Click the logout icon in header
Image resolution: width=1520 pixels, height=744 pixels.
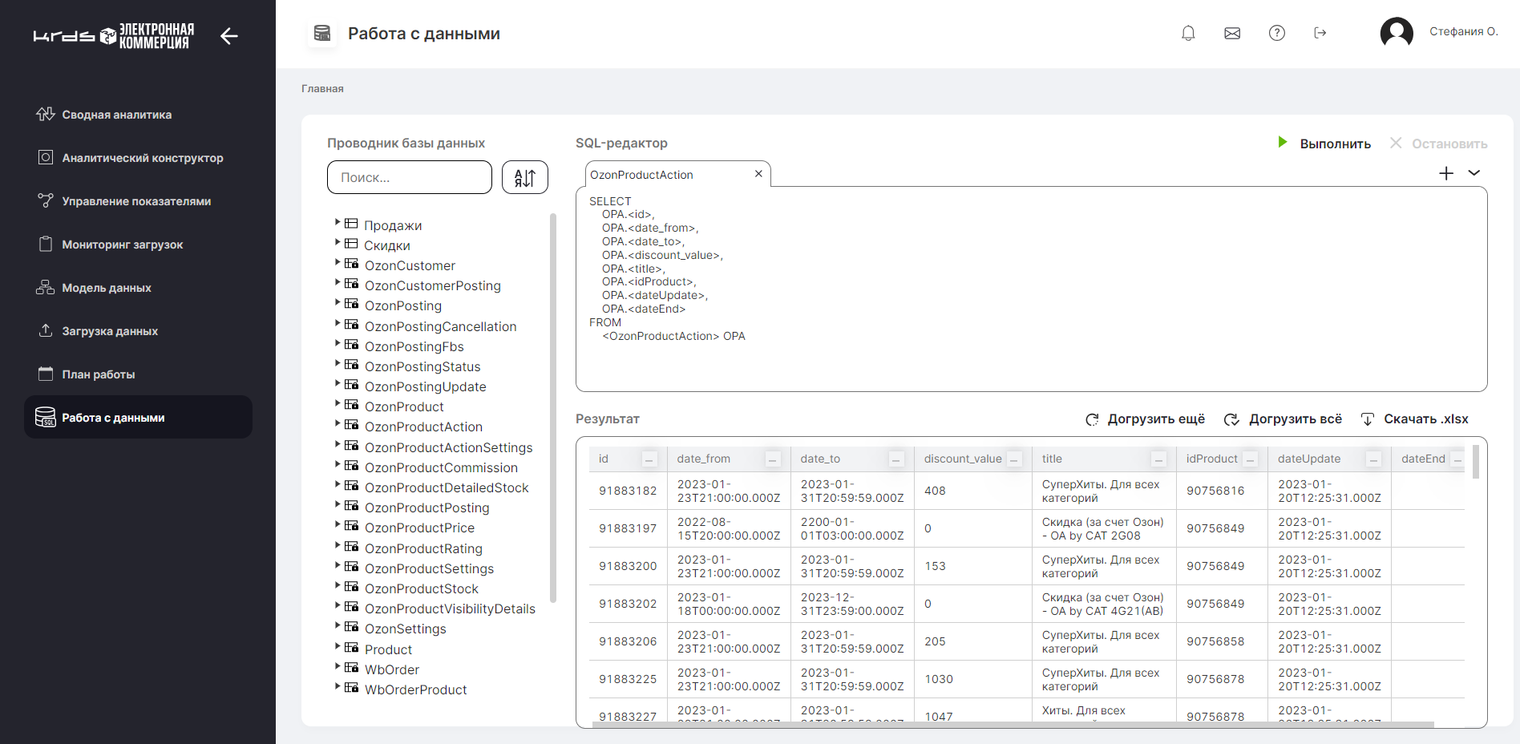(x=1320, y=33)
